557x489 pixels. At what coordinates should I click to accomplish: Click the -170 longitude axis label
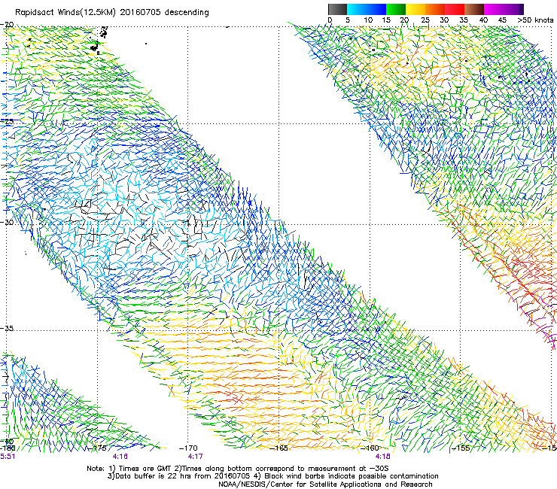(188, 448)
